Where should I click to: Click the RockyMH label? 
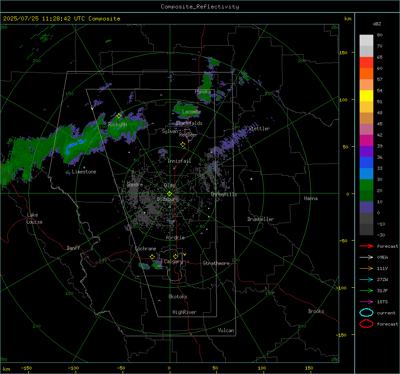tap(117, 125)
